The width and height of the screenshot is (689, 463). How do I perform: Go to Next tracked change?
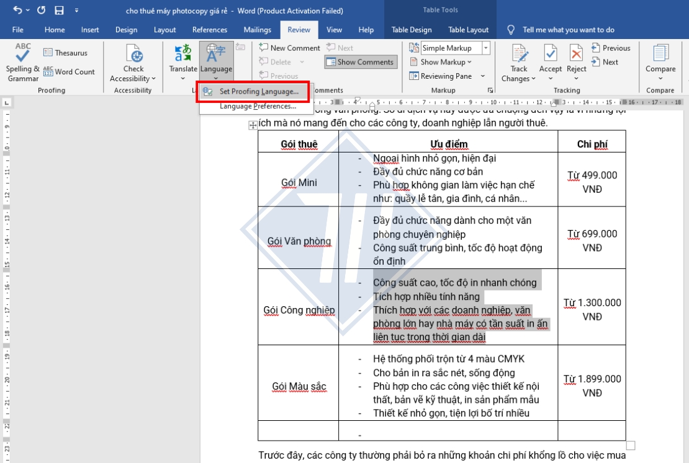[605, 62]
